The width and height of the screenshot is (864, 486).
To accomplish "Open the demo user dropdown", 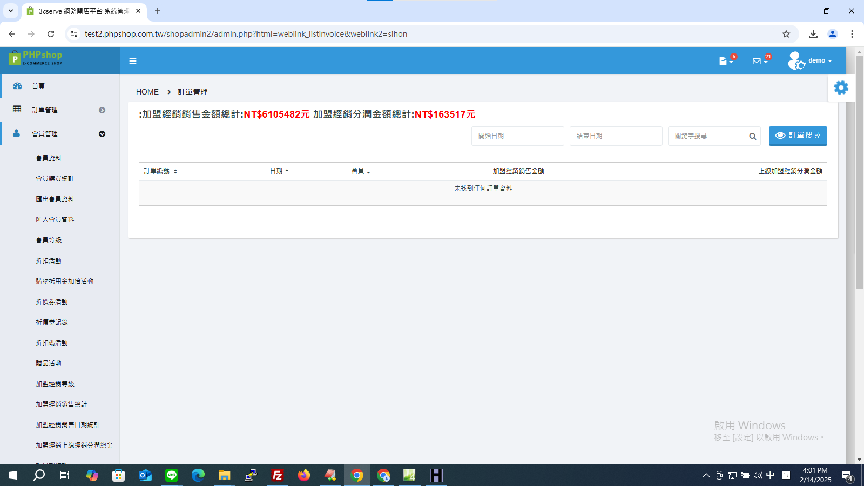I will [810, 60].
